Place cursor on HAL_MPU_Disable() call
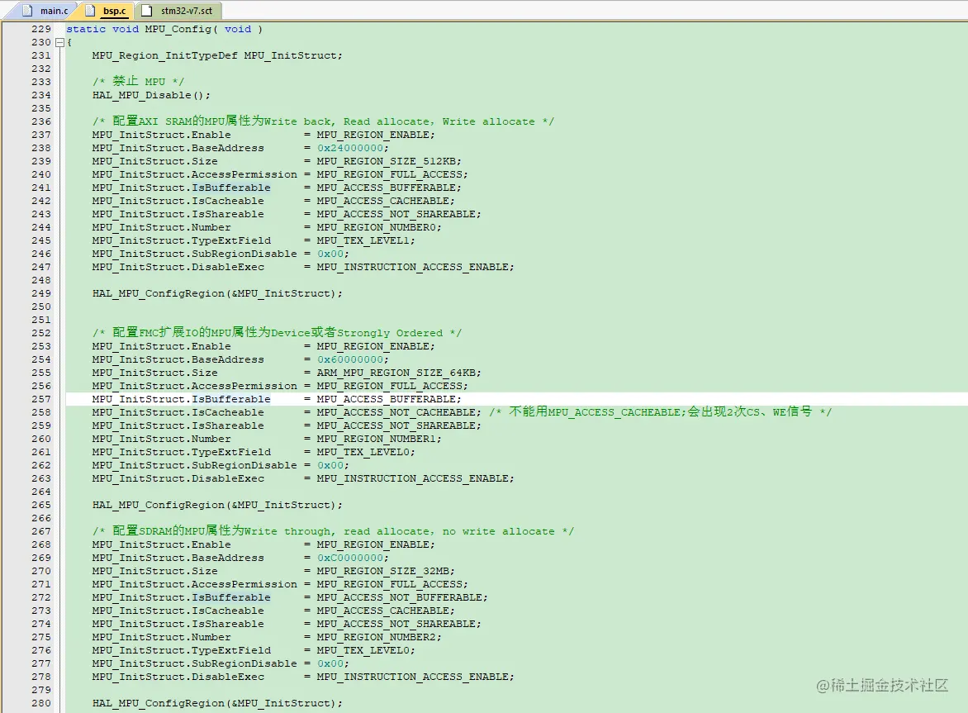The height and width of the screenshot is (713, 968). point(151,95)
